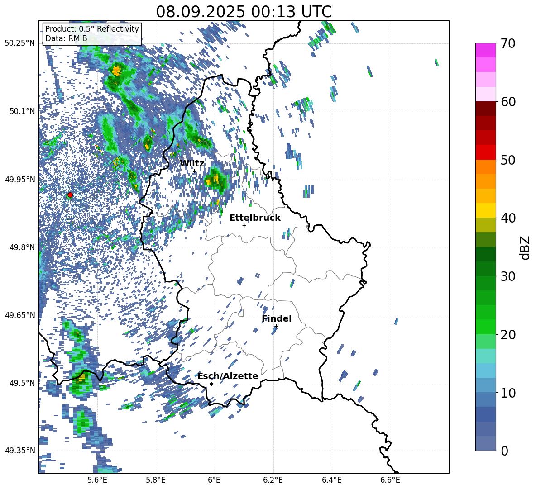Click the 30 value on colorbar
The image size is (536, 489).
(x=508, y=276)
